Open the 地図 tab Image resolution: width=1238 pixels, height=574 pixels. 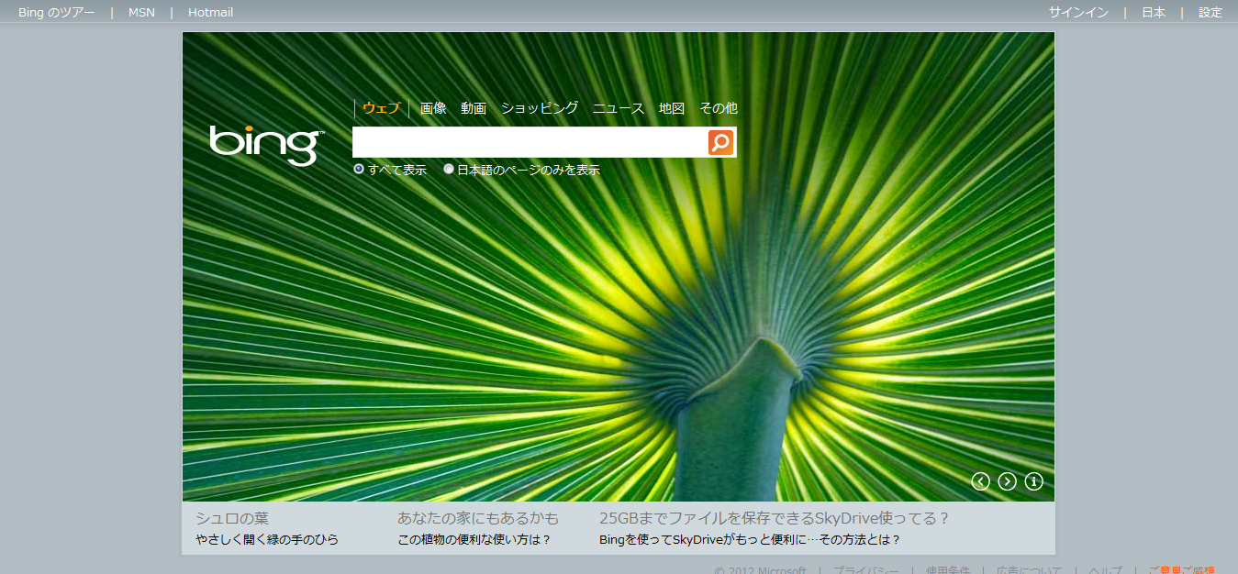[x=672, y=108]
